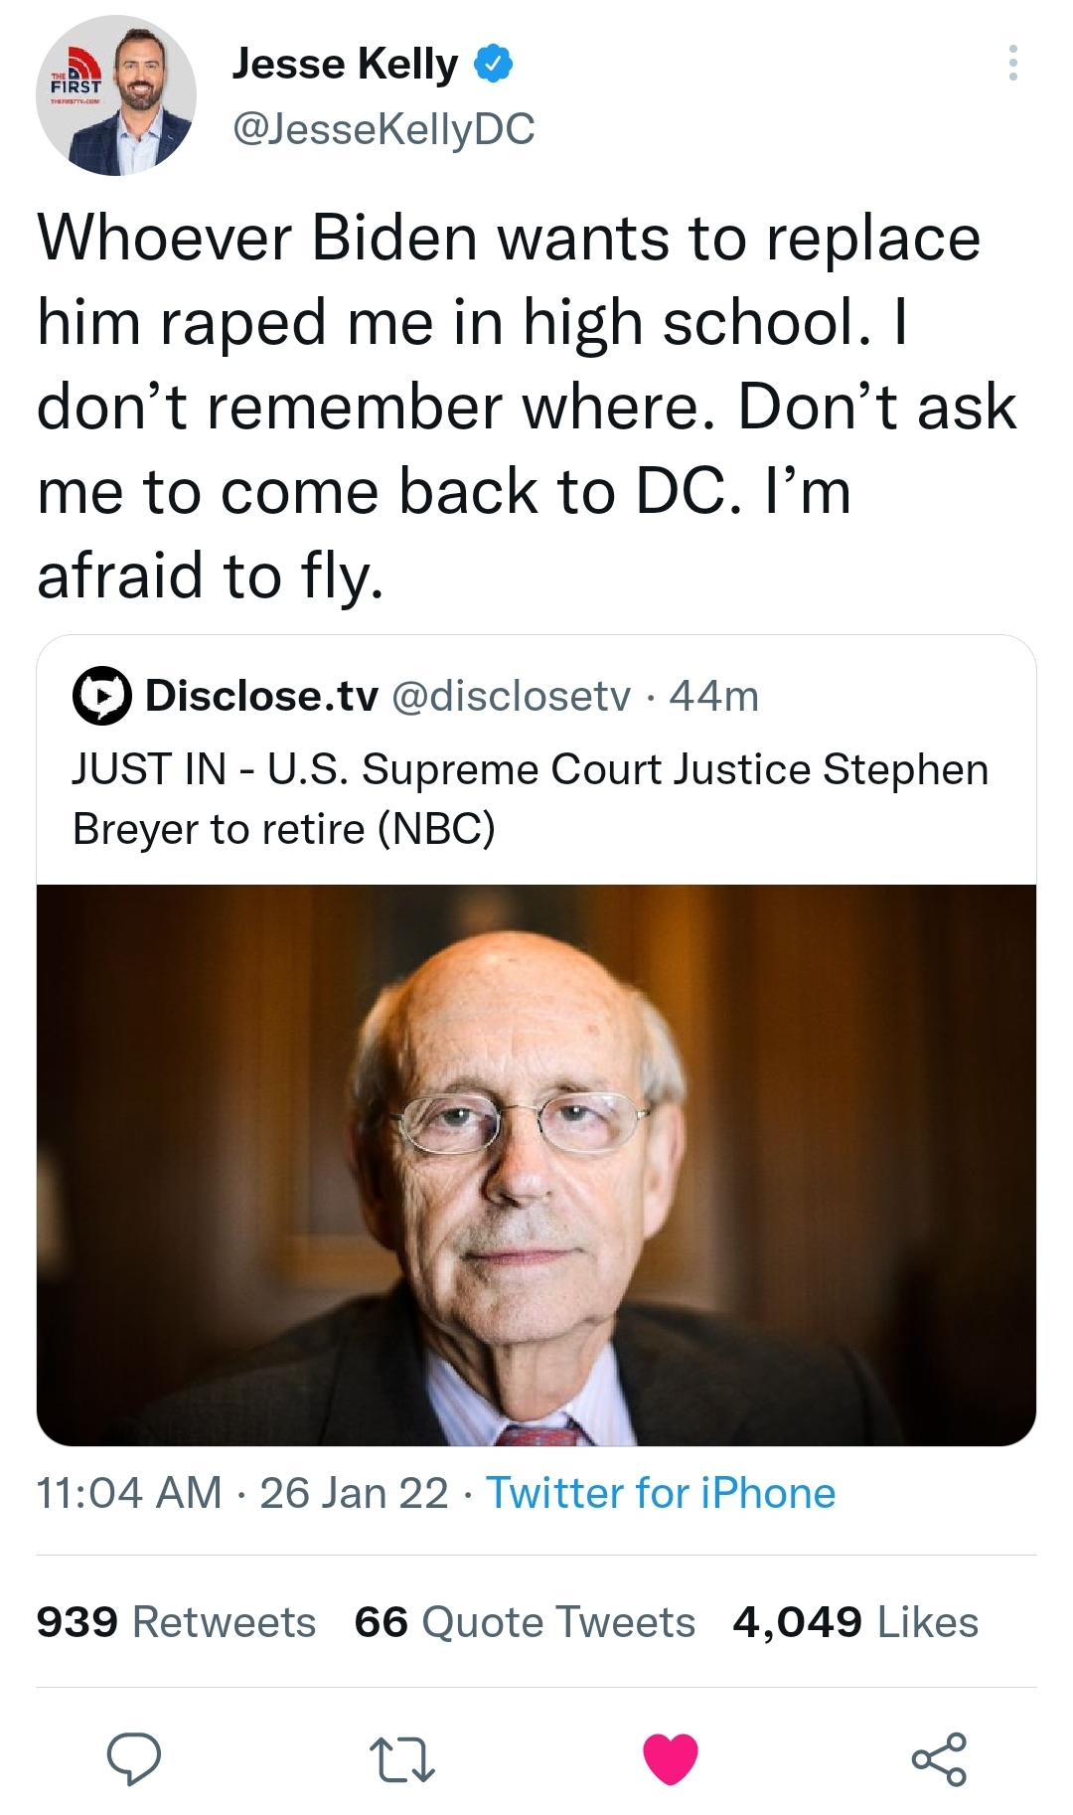Tap the 44m quoted tweet timestamp
Image resolution: width=1073 pixels, height=1815 pixels.
(x=714, y=696)
